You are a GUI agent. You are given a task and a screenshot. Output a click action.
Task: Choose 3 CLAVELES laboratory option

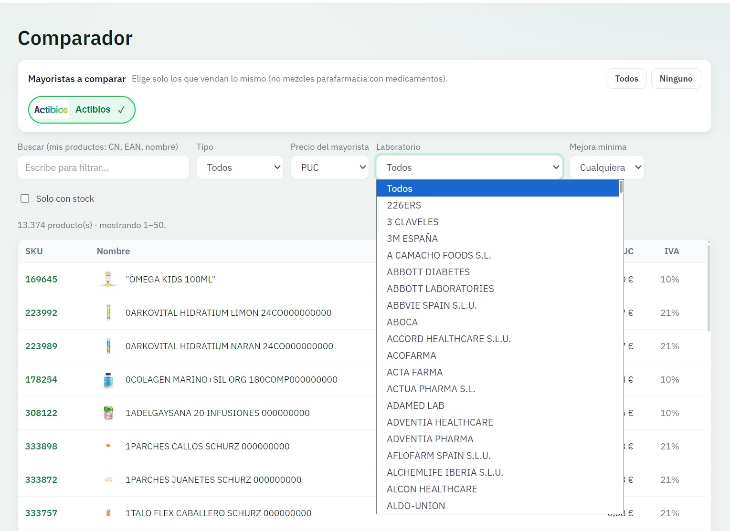(497, 222)
